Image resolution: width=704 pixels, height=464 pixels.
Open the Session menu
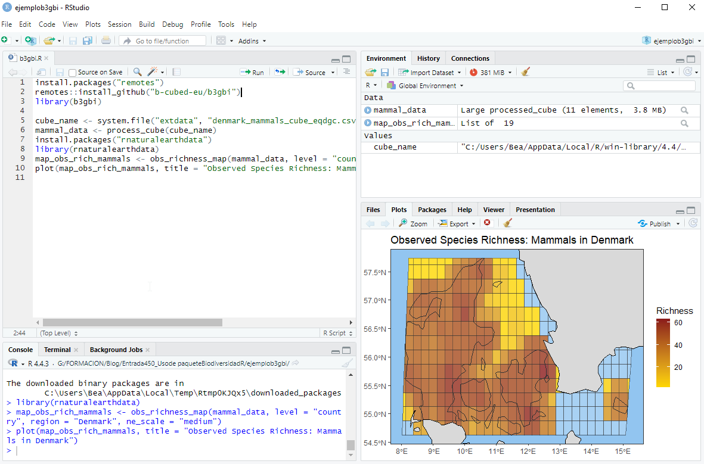click(119, 24)
